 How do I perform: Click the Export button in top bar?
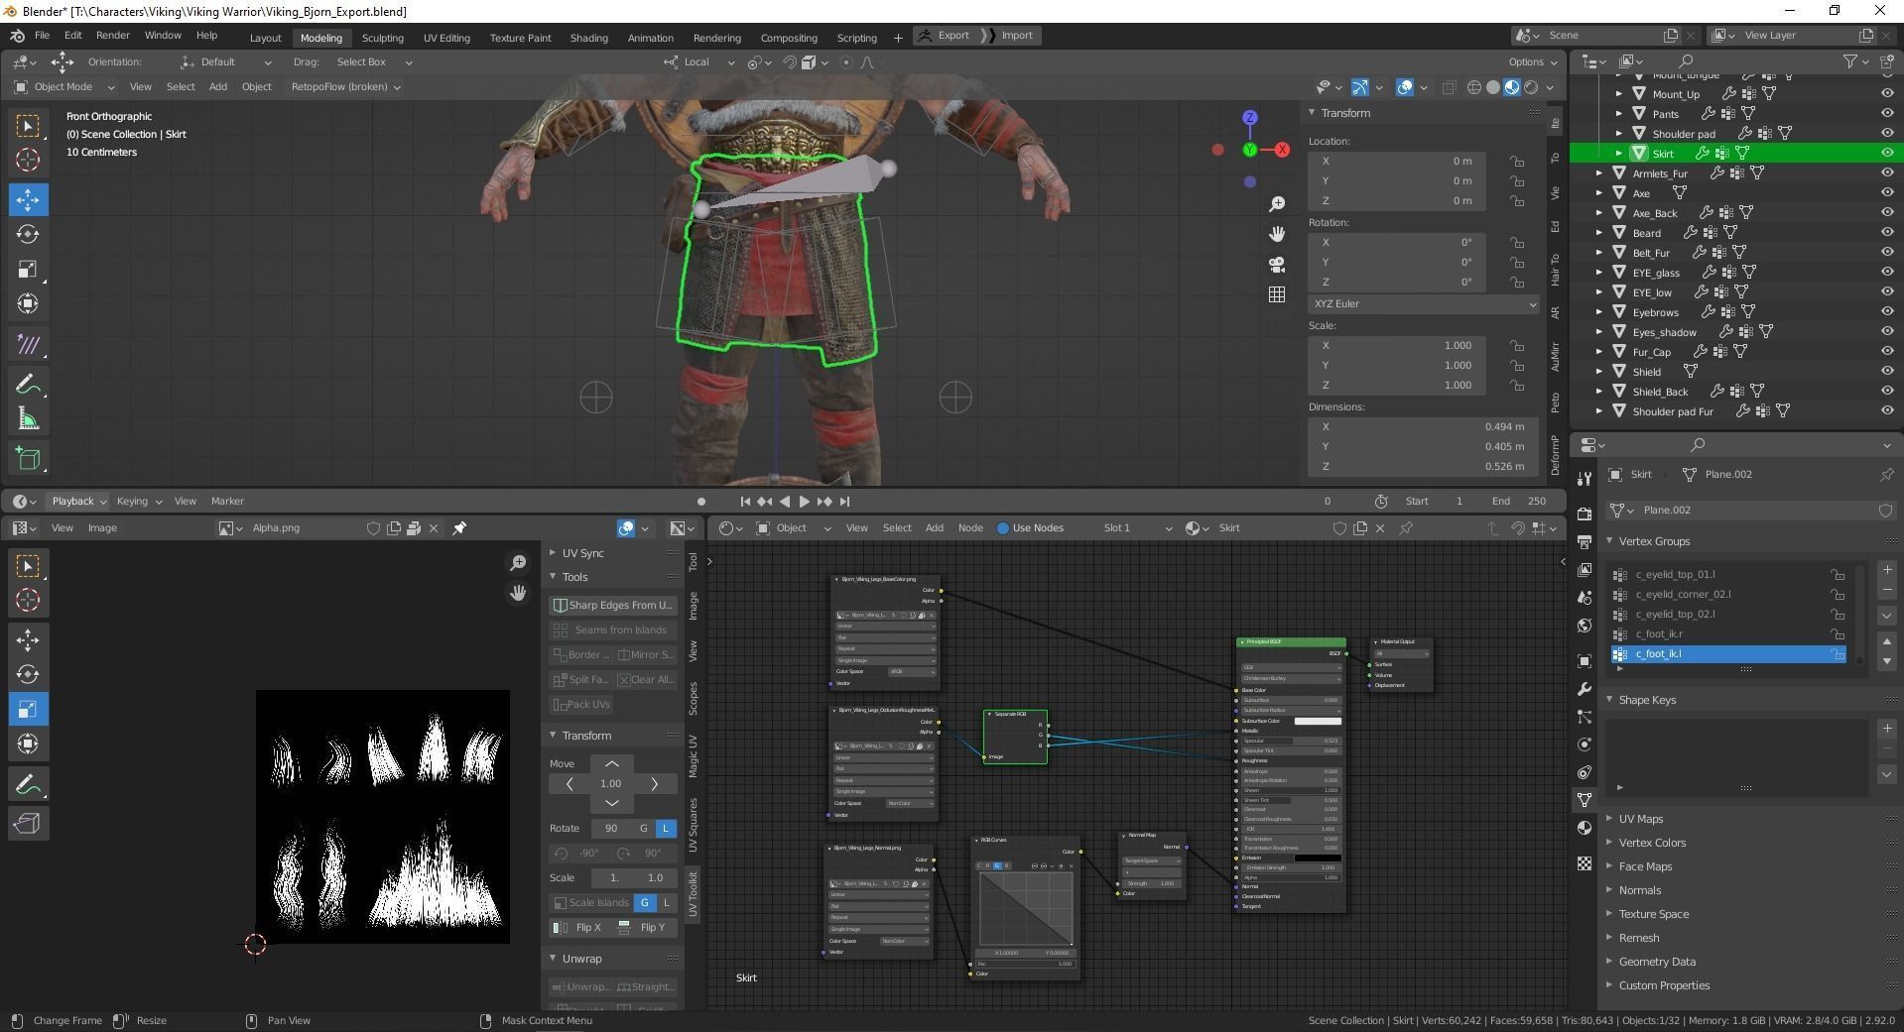click(x=945, y=36)
